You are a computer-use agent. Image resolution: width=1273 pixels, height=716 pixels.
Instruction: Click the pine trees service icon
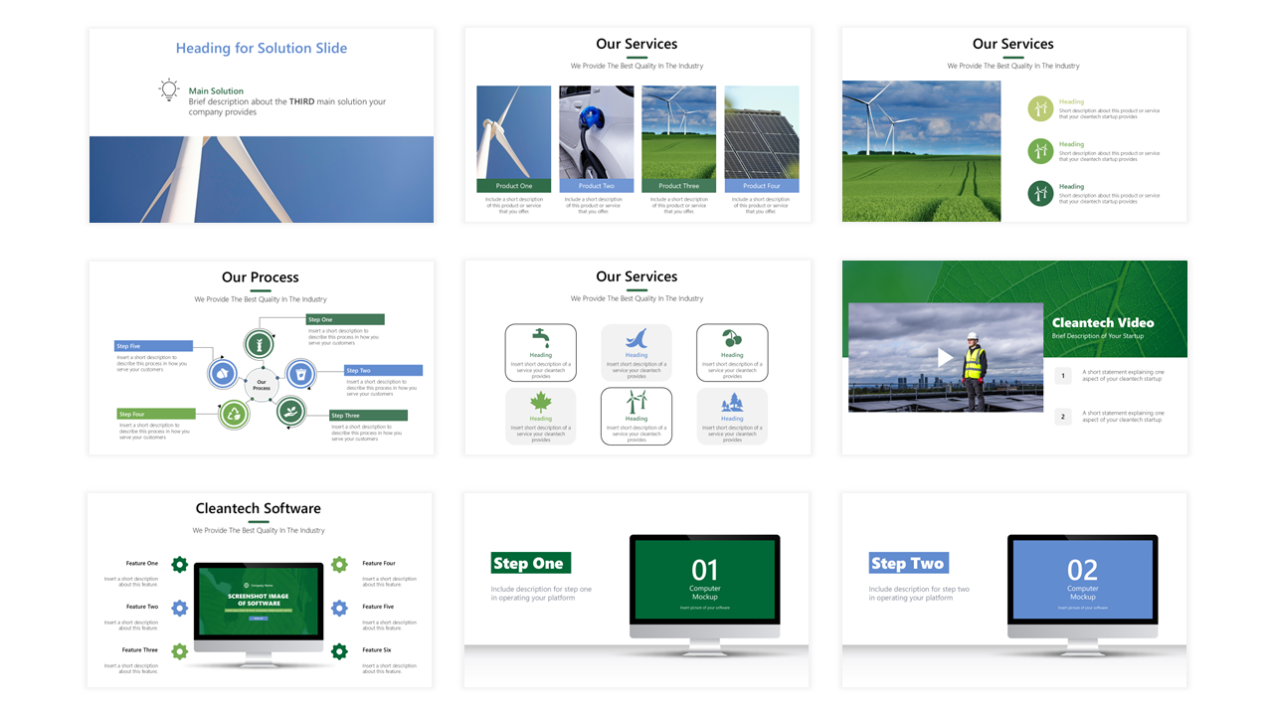(x=732, y=402)
